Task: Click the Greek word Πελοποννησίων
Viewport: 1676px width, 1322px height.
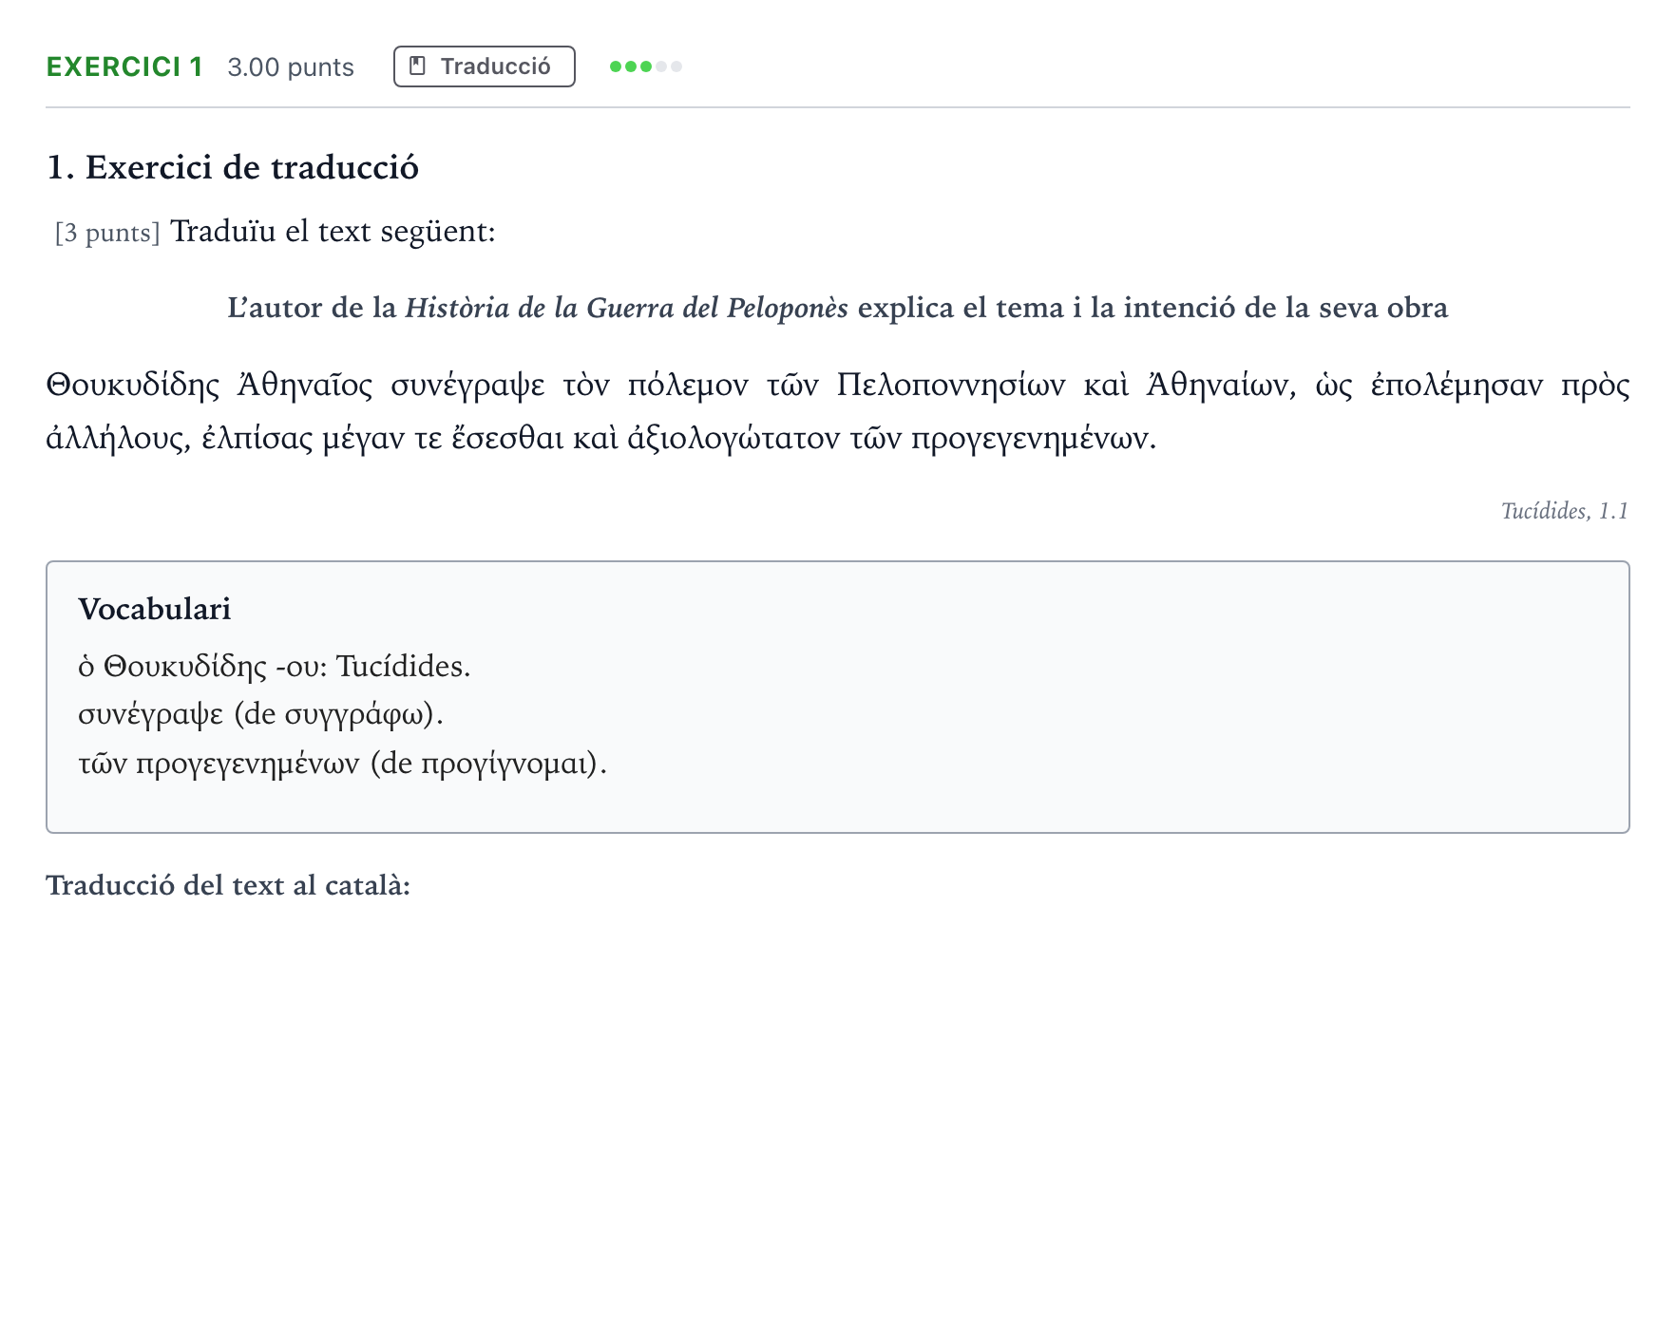Action: [x=950, y=385]
